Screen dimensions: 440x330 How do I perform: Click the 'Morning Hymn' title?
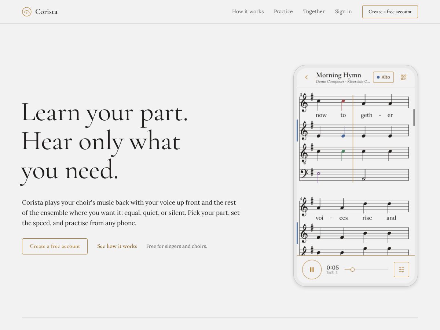pos(338,75)
